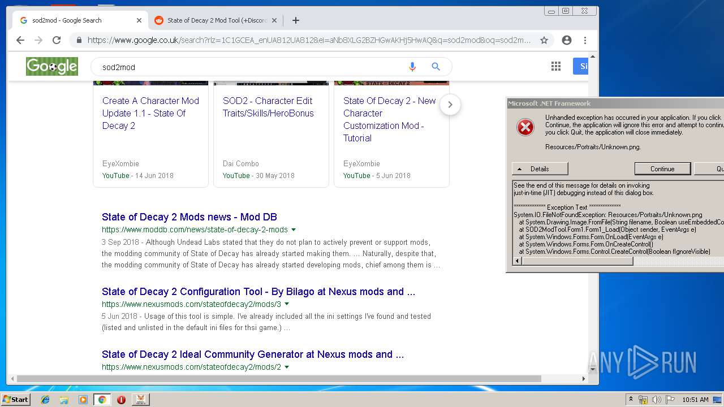Click the Sign in button on Google

pos(580,67)
